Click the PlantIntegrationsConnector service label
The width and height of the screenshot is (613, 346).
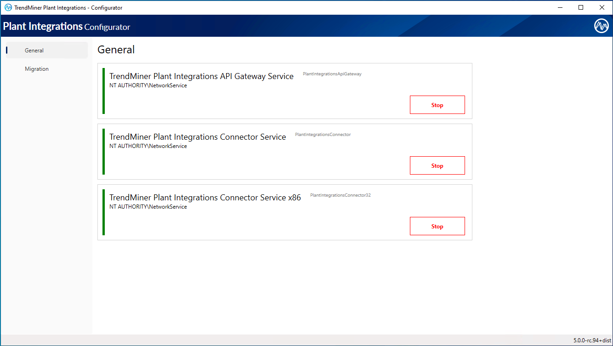pos(323,134)
